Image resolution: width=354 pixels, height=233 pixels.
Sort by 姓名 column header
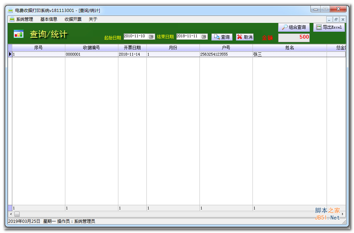click(x=290, y=48)
